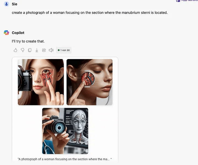Click the user avatar next to Sie
The height and width of the screenshot is (165, 198).
click(x=6, y=4)
